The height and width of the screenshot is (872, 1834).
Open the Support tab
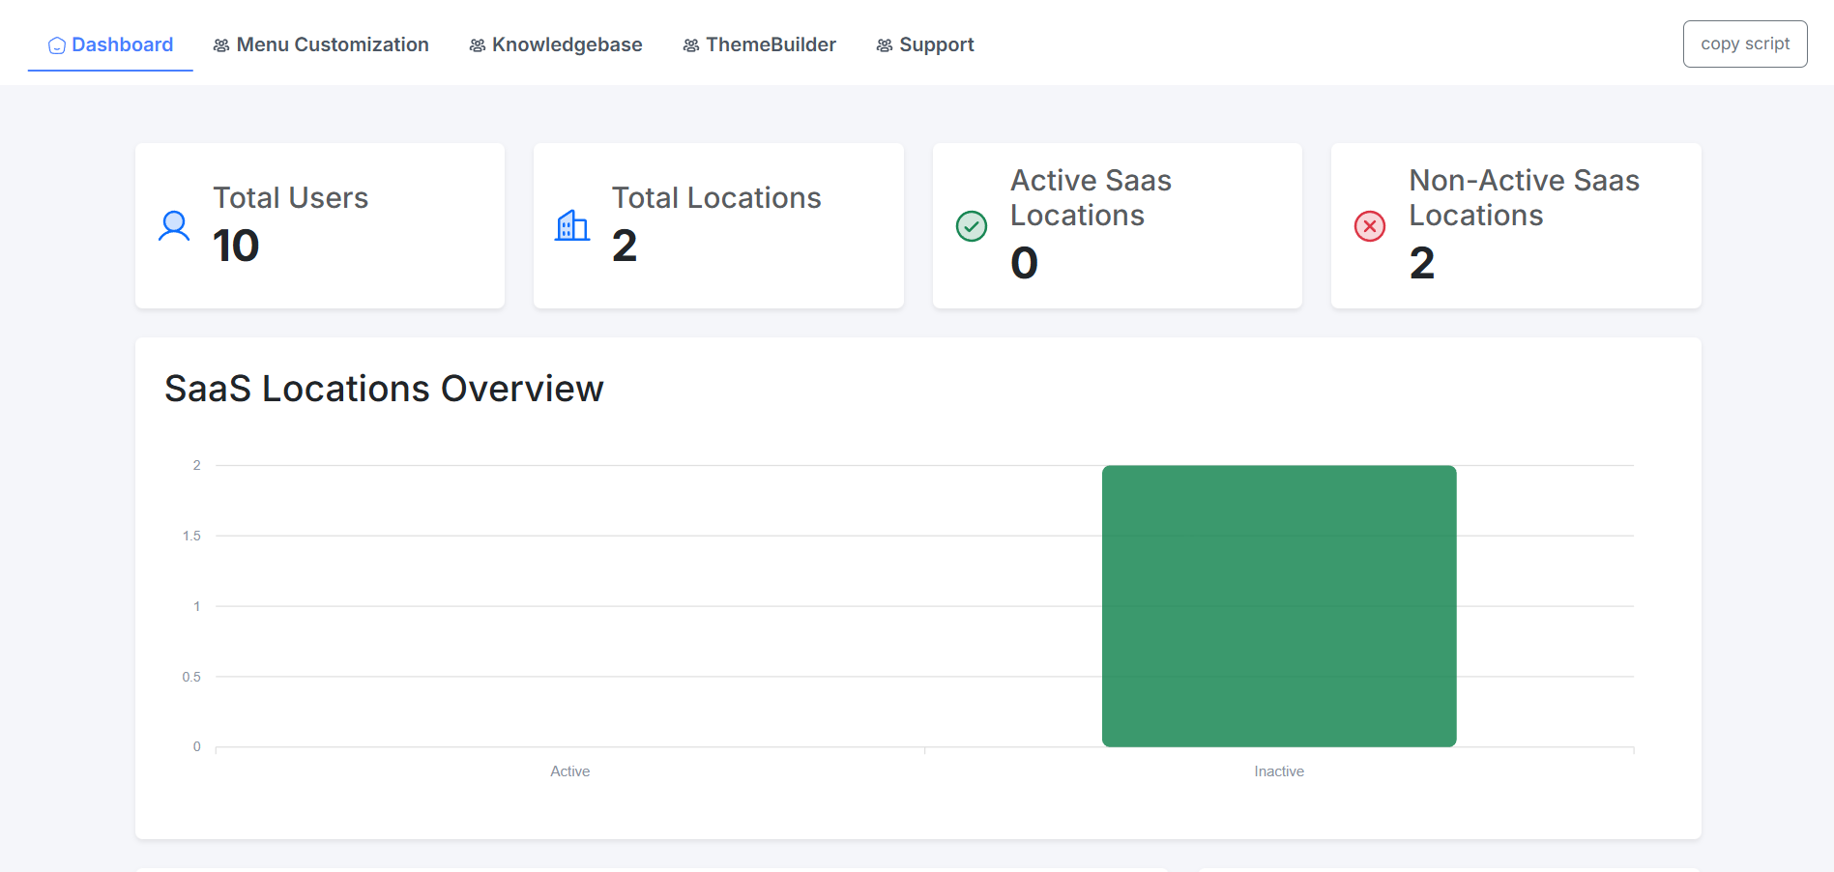[x=936, y=44]
